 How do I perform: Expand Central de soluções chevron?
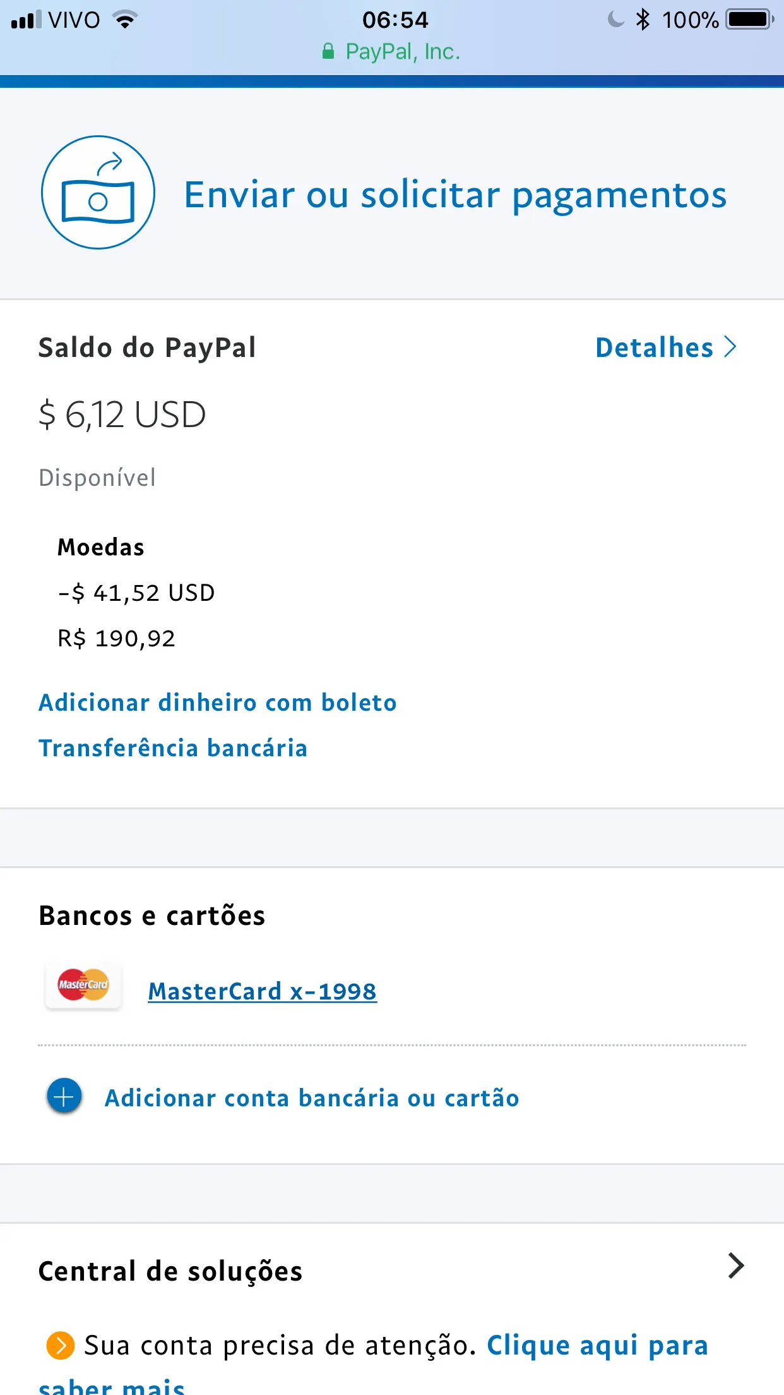735,1265
